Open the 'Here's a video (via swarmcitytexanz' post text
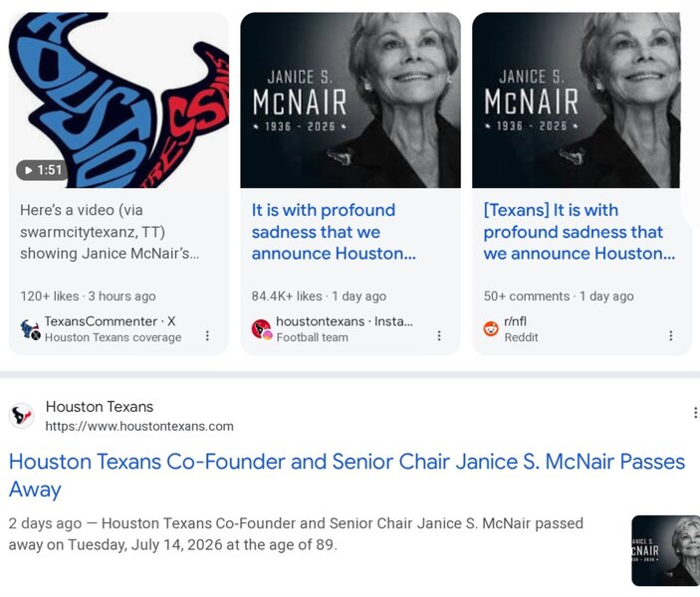The image size is (700, 597). coord(110,232)
